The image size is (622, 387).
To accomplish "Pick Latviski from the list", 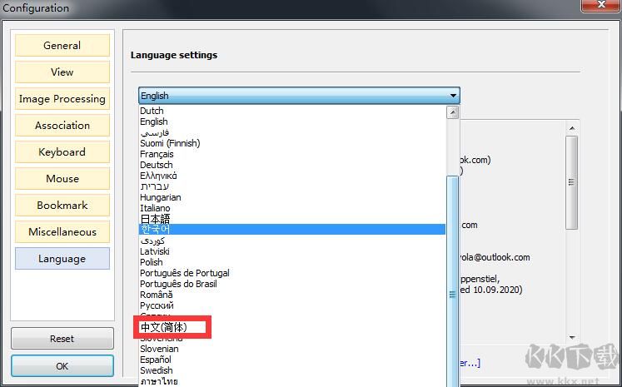I will (292, 251).
